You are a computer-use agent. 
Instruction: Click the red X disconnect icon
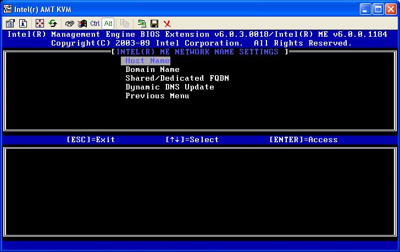coord(167,24)
